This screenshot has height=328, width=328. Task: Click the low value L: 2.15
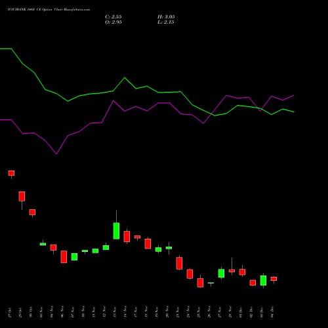[166, 22]
